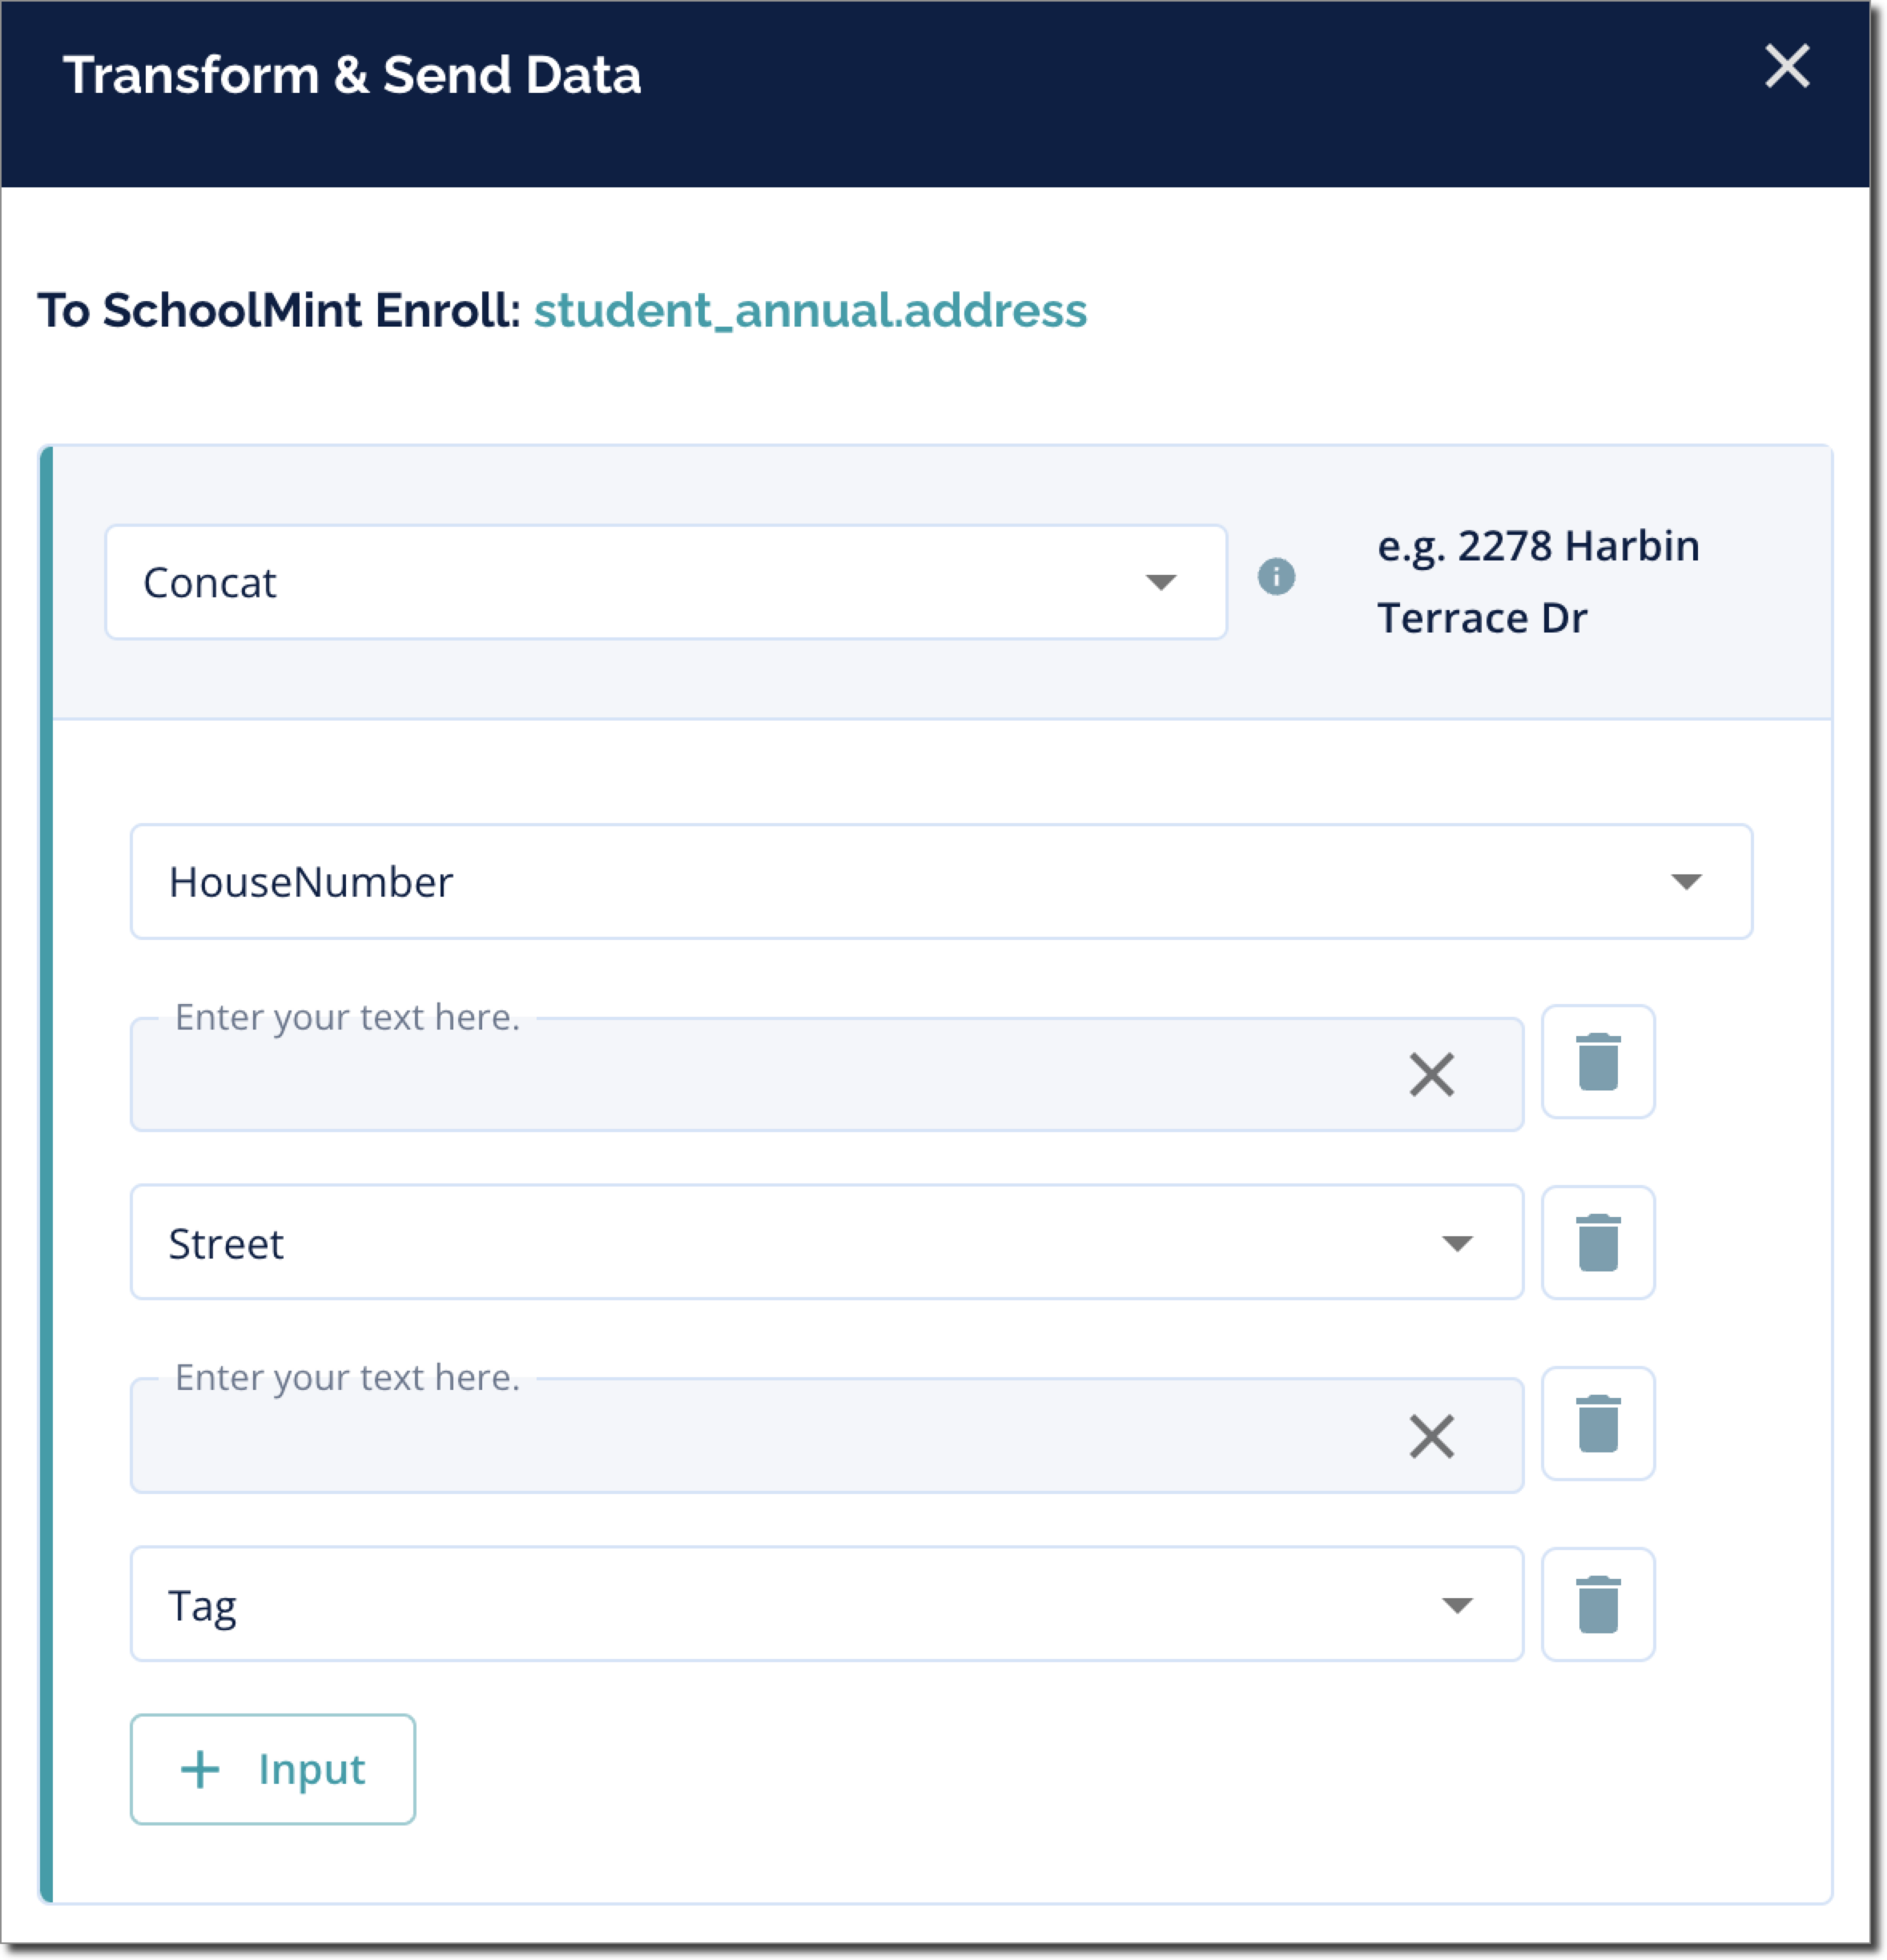Delete the Tag input row
Viewport: 1887px width, 1960px height.
1598,1605
